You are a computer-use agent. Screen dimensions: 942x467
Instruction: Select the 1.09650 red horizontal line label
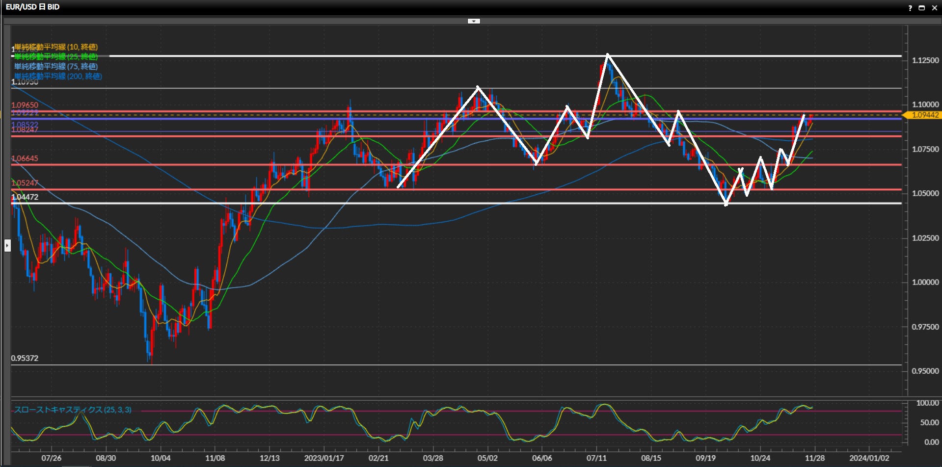[25, 105]
